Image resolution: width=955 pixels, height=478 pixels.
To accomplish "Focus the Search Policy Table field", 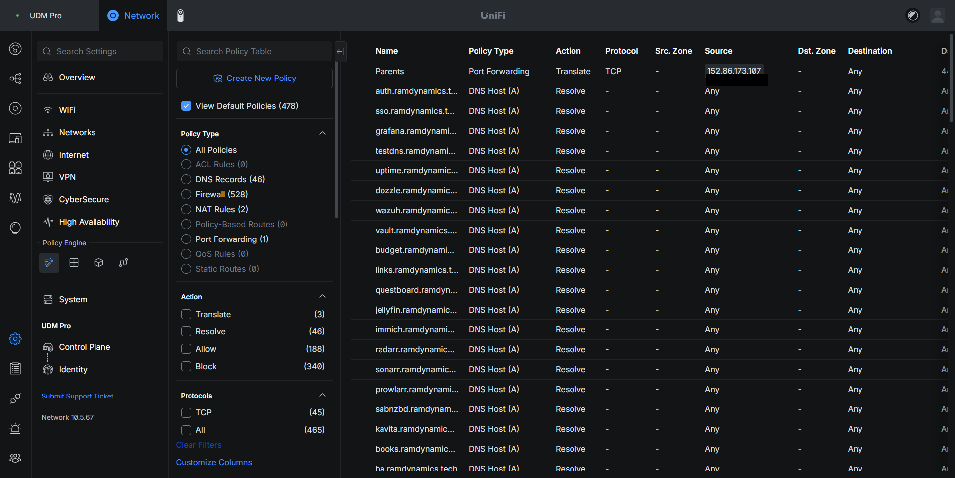I will [x=254, y=51].
